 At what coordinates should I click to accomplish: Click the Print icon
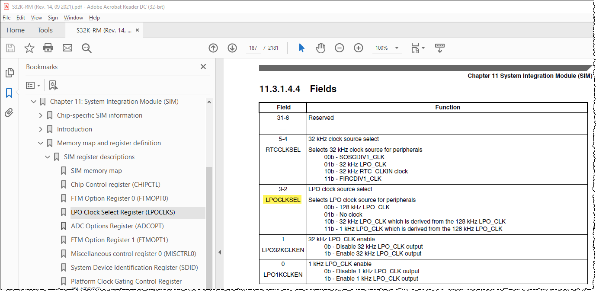(48, 48)
